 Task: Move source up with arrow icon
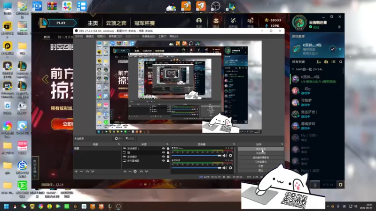point(141,172)
